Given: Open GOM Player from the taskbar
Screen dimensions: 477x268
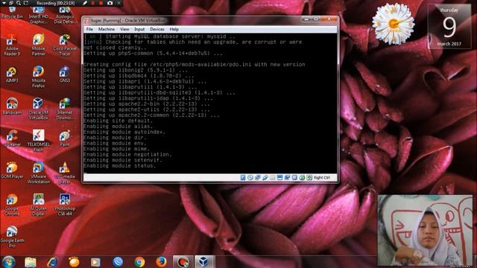Looking at the screenshot, I should [x=74, y=261].
